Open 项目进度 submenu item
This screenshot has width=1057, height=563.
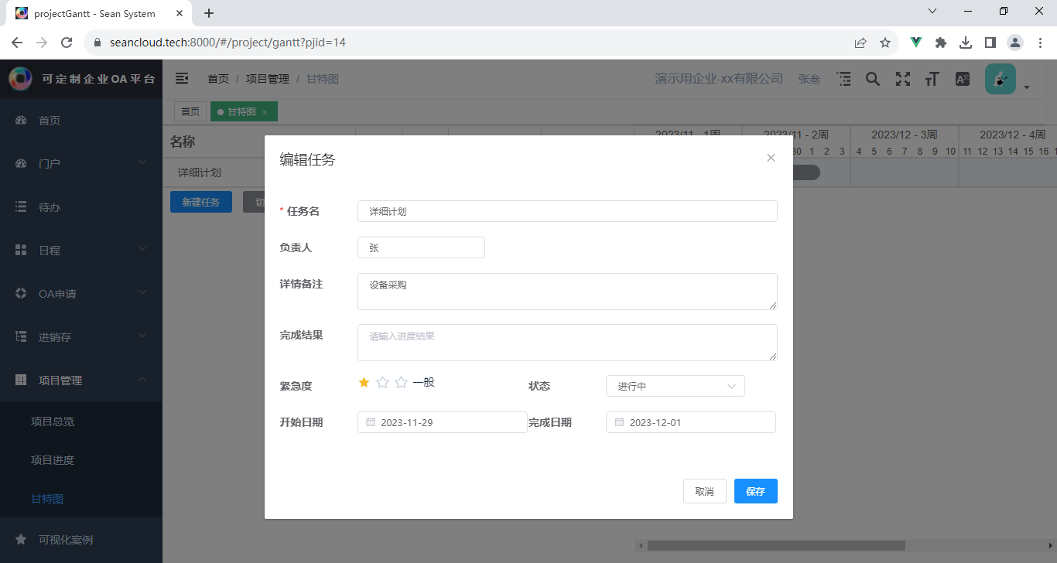(81, 460)
